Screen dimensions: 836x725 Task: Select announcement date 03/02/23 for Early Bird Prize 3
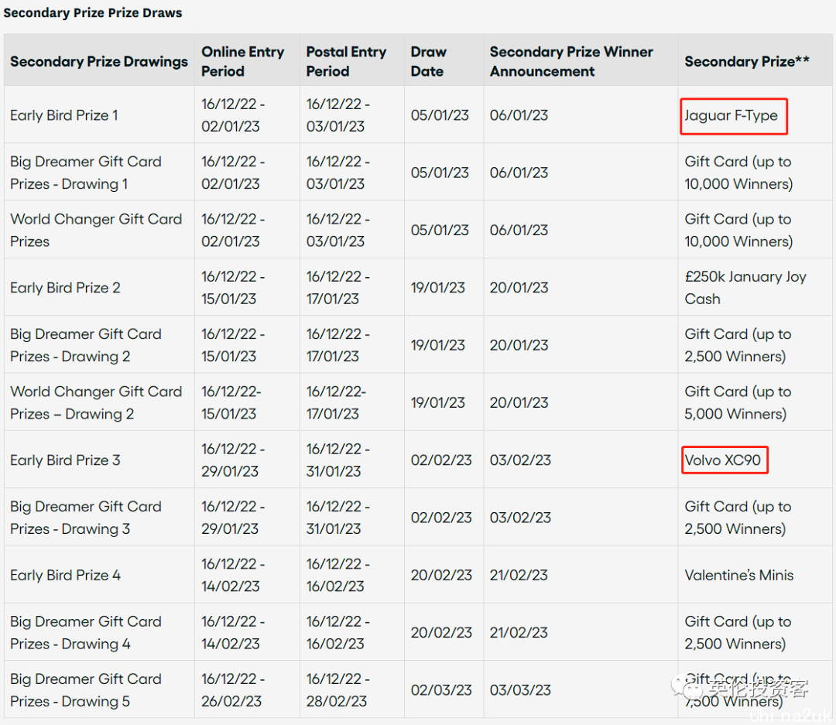520,460
